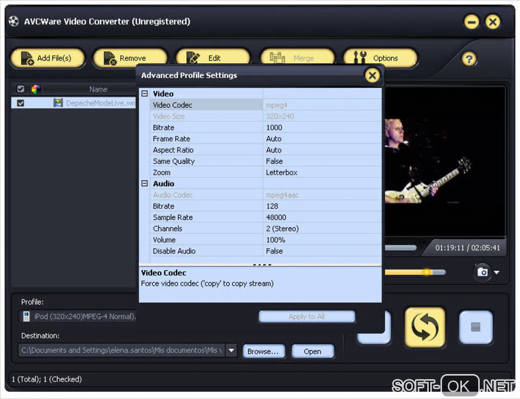Click the Add File(s) toolbar button

coord(48,59)
